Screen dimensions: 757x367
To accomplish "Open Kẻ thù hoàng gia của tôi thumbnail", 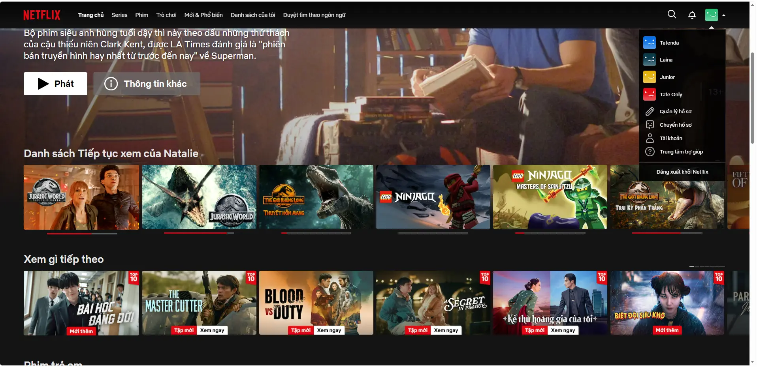I will [550, 303].
